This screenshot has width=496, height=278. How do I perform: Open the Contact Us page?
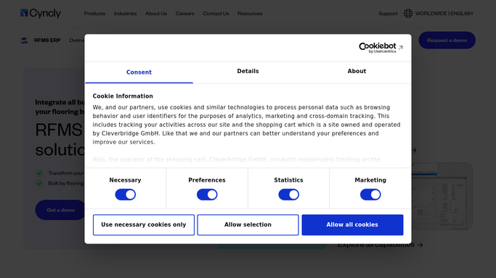click(x=216, y=14)
